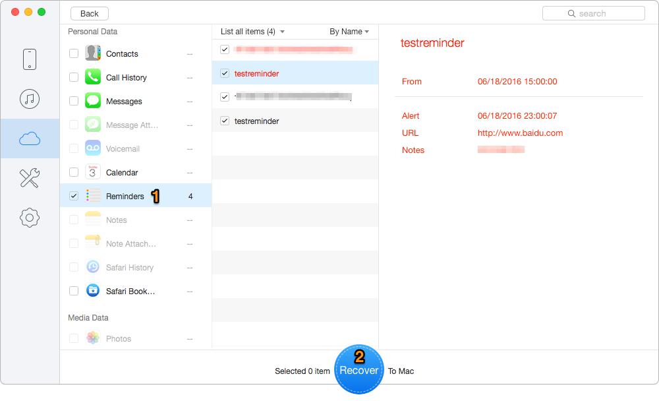Click the Media Data section header
Screen dimensions: 659x401
pos(88,318)
